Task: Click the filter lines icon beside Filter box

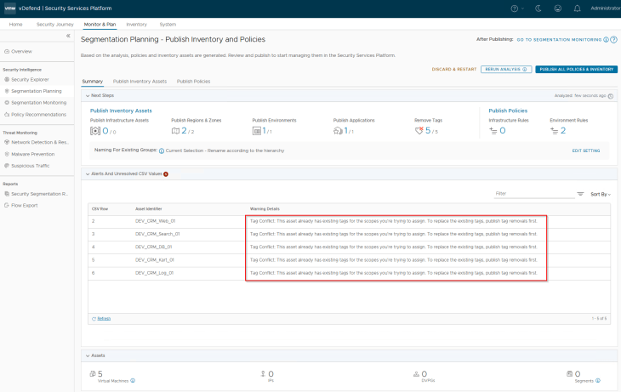Action: click(580, 194)
